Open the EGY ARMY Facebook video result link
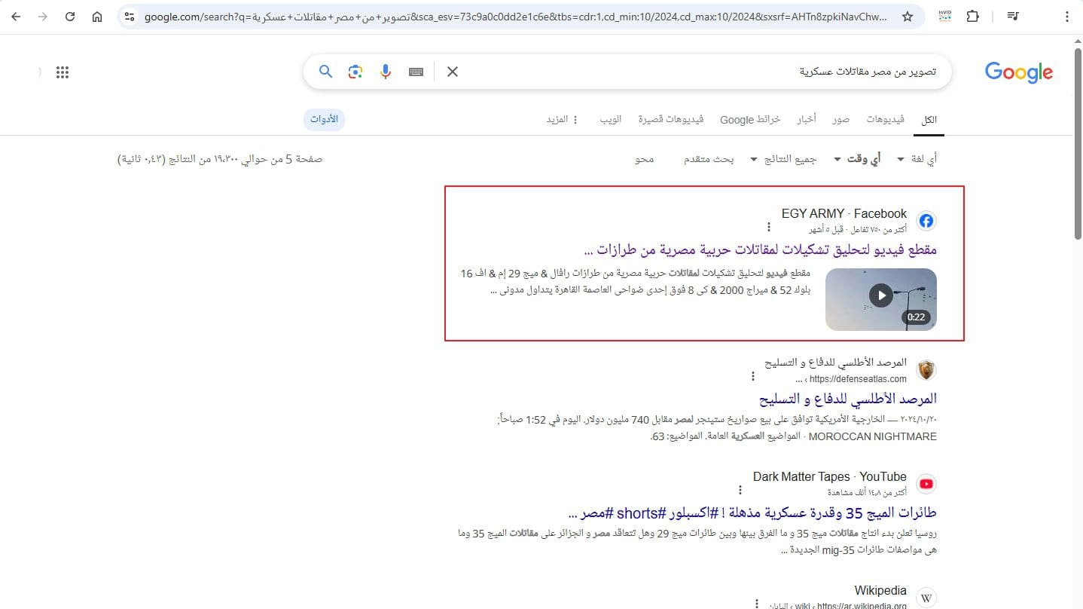1083x609 pixels. 760,249
